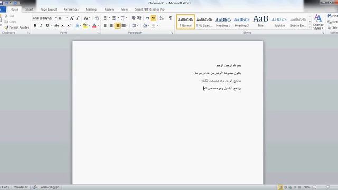Toggle Strikethrough formatting
Screen dimensions: 338x190
(x=57, y=26)
